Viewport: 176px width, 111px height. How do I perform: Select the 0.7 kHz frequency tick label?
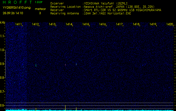(3, 91)
